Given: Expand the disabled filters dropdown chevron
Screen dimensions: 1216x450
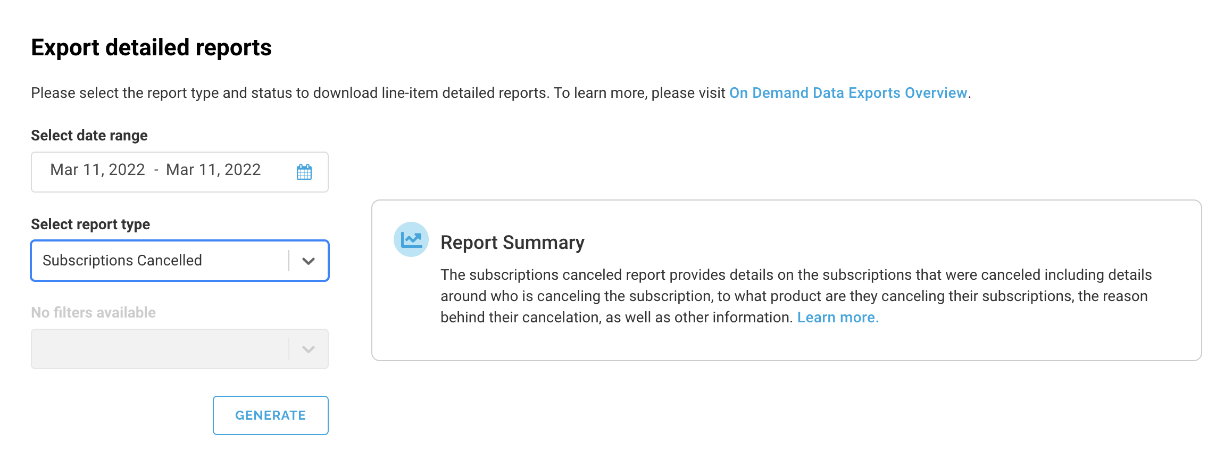Looking at the screenshot, I should [309, 349].
